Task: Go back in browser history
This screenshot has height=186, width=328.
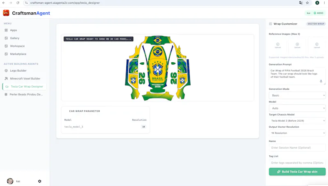Action: coord(4,3)
